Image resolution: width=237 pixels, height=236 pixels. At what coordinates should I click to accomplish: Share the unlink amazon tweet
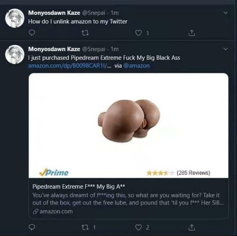tap(191, 33)
